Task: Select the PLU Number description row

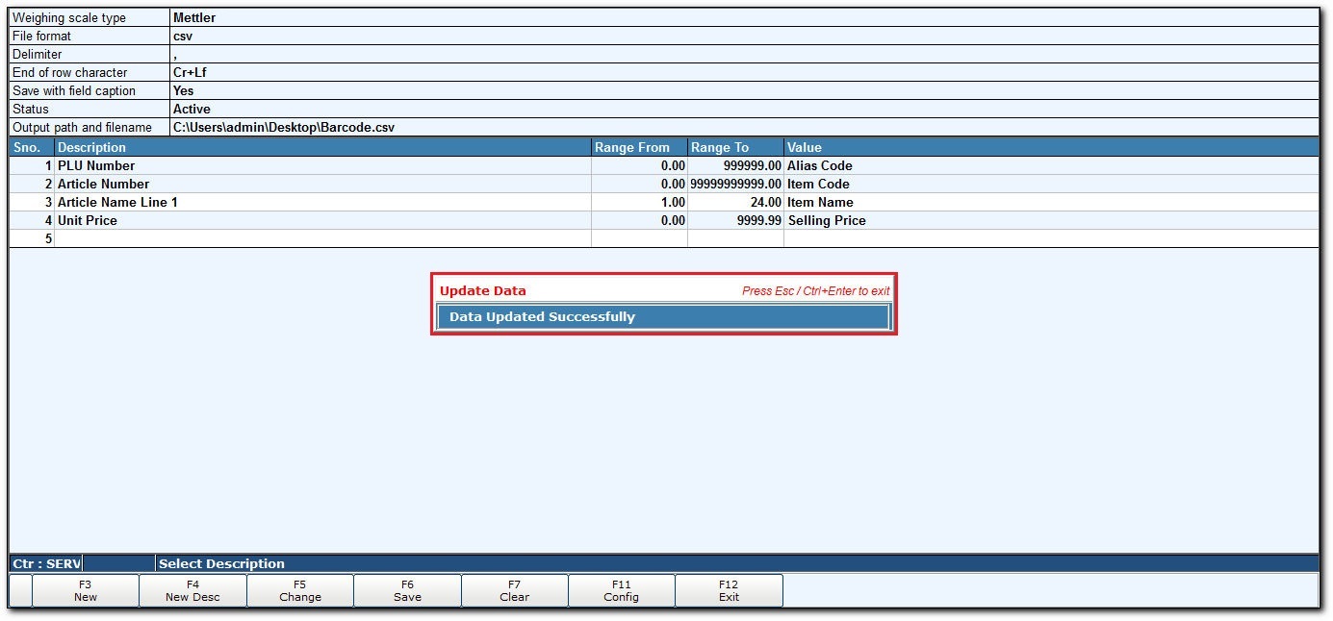Action: click(322, 165)
